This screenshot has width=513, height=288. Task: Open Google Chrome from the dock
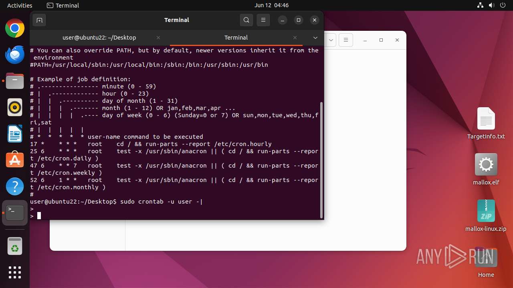[15, 28]
